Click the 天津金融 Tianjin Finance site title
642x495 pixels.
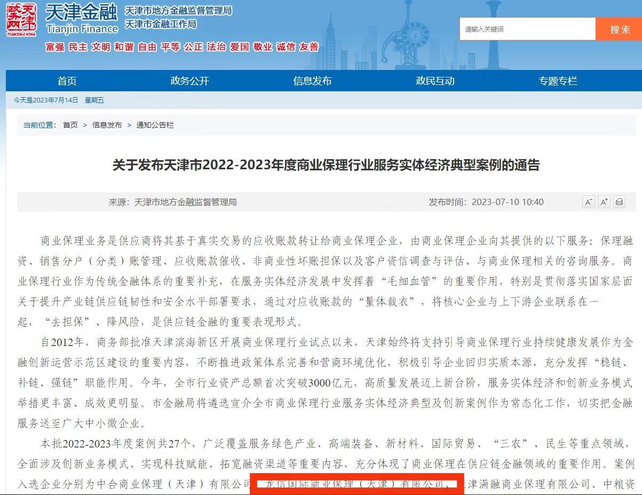click(81, 19)
